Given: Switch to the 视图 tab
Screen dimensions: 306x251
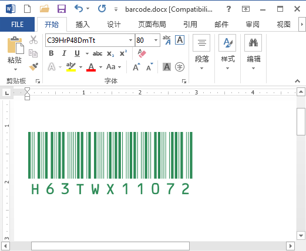Looking at the screenshot, I should (x=284, y=25).
